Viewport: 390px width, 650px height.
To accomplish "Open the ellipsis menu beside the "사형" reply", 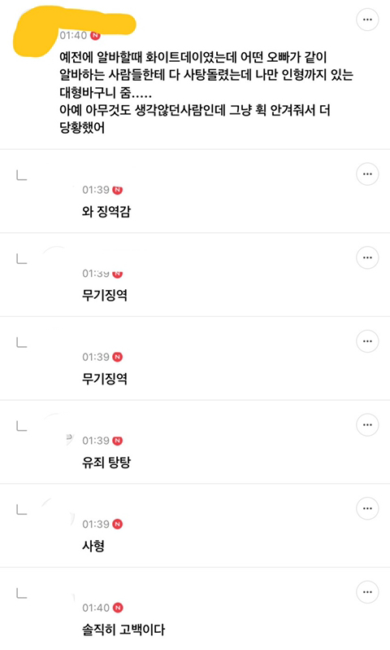I will tap(367, 508).
